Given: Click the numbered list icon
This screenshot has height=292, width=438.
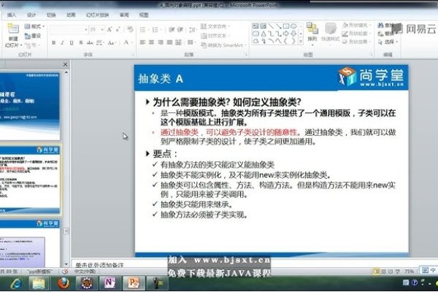Looking at the screenshot, I should click(x=155, y=30).
